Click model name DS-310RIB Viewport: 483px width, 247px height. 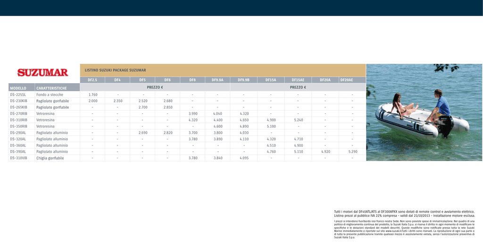(18, 120)
